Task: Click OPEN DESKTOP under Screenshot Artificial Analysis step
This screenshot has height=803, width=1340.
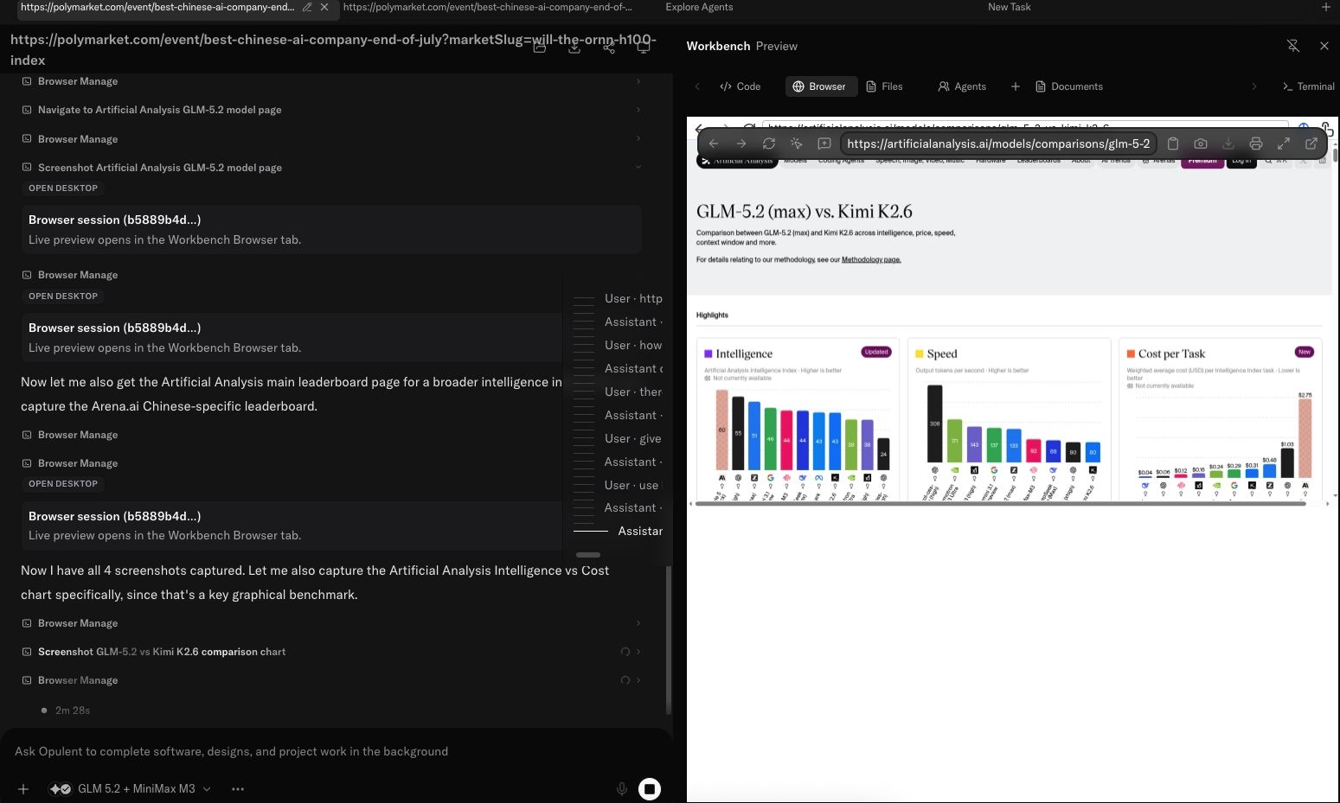Action: coord(63,188)
